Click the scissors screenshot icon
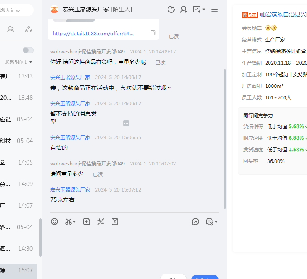The width and height of the screenshot is (307, 279). pyautogui.click(x=68, y=222)
